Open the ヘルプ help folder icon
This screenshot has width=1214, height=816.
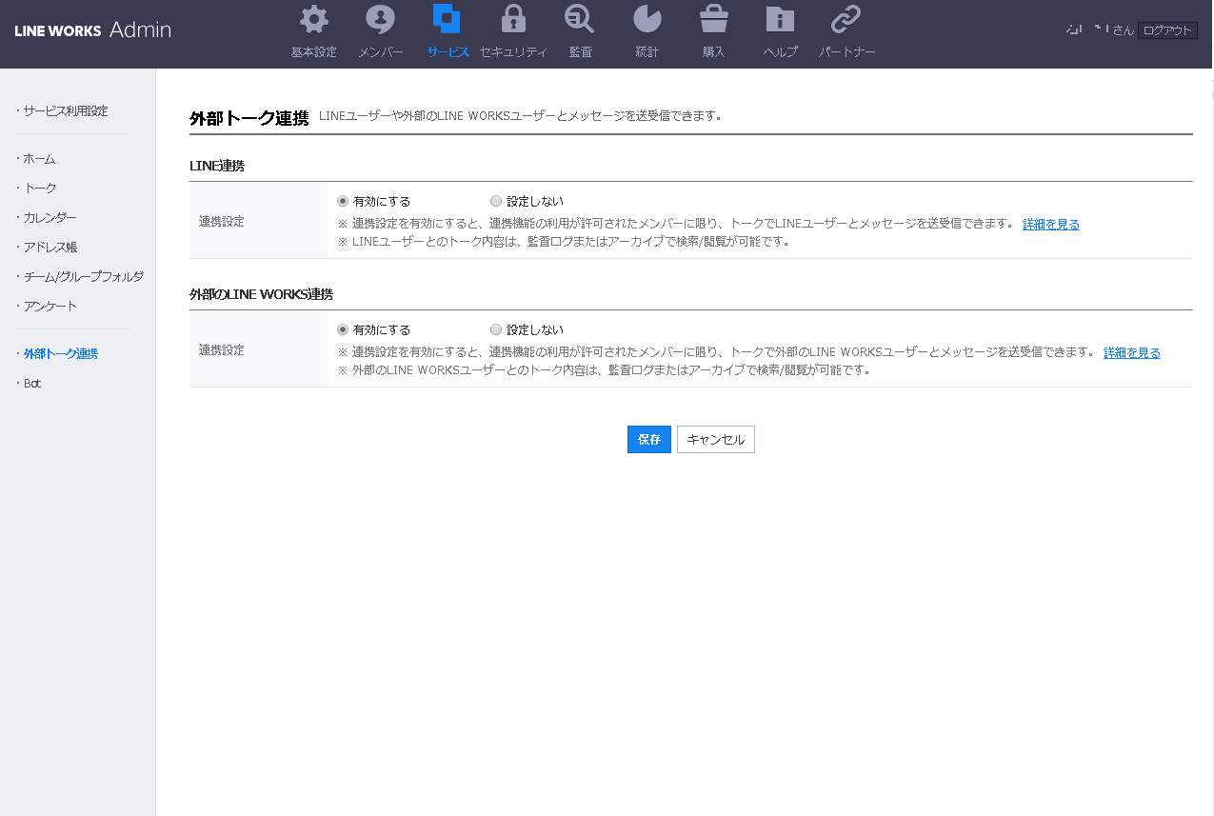[780, 20]
